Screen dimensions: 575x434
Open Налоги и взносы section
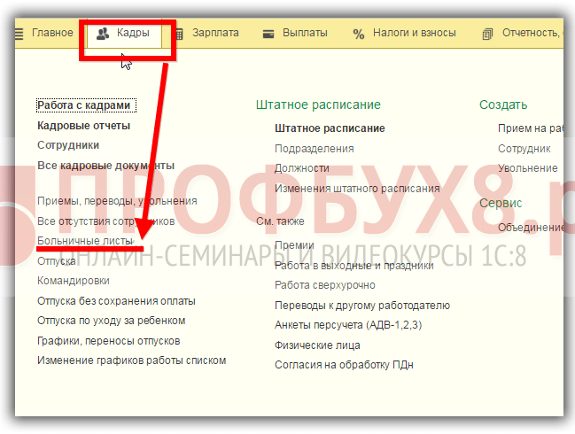415,33
